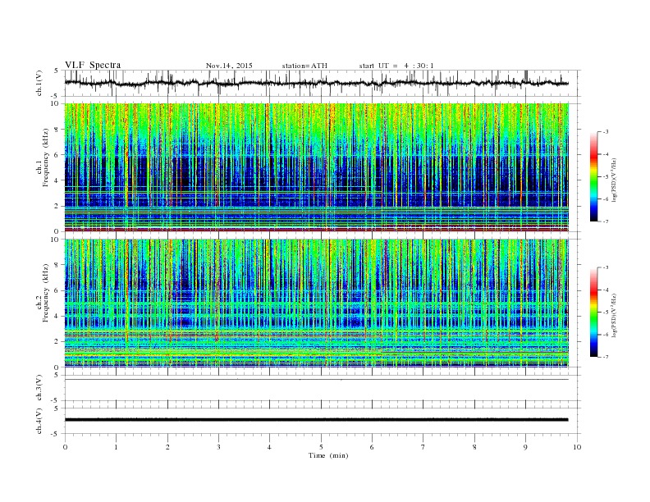
Task: Click the "VLF Spectra" plot title
Action: [93, 65]
